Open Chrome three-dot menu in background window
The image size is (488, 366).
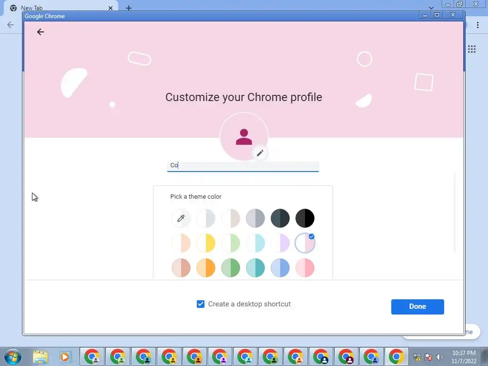478,25
